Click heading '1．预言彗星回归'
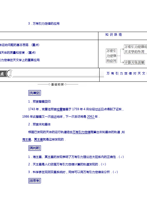 39,102
